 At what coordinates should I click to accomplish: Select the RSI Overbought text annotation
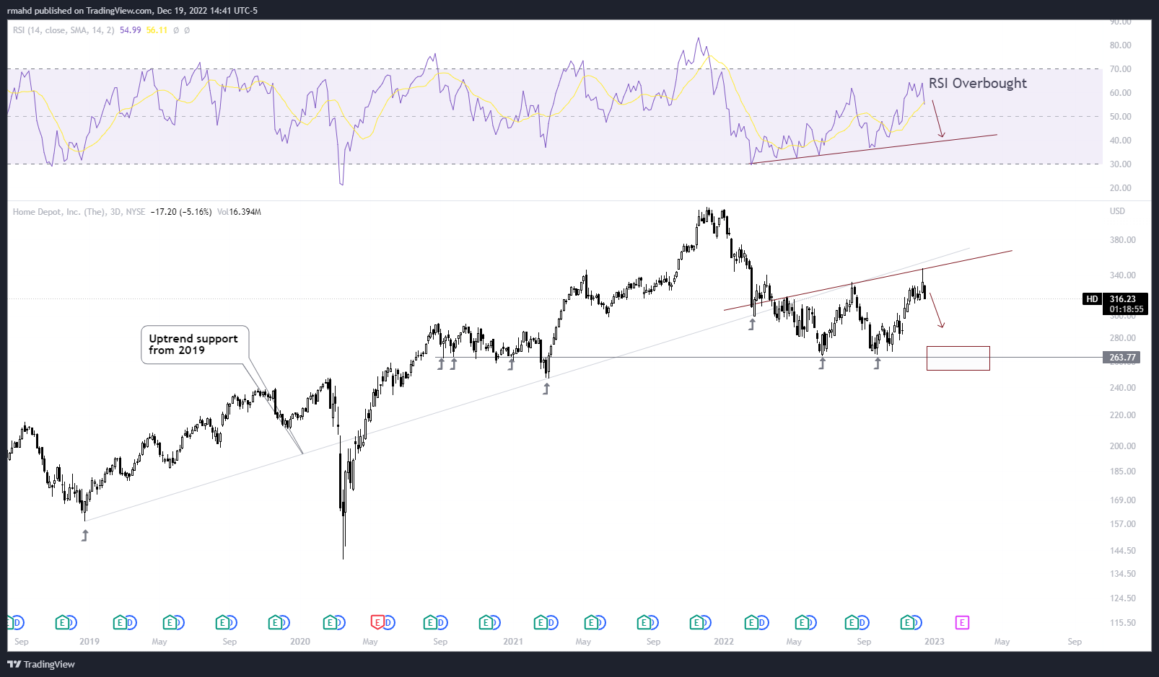pos(978,83)
